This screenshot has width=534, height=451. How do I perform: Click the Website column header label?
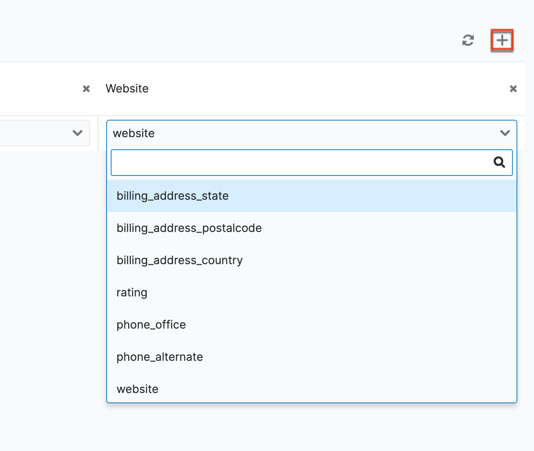(127, 89)
